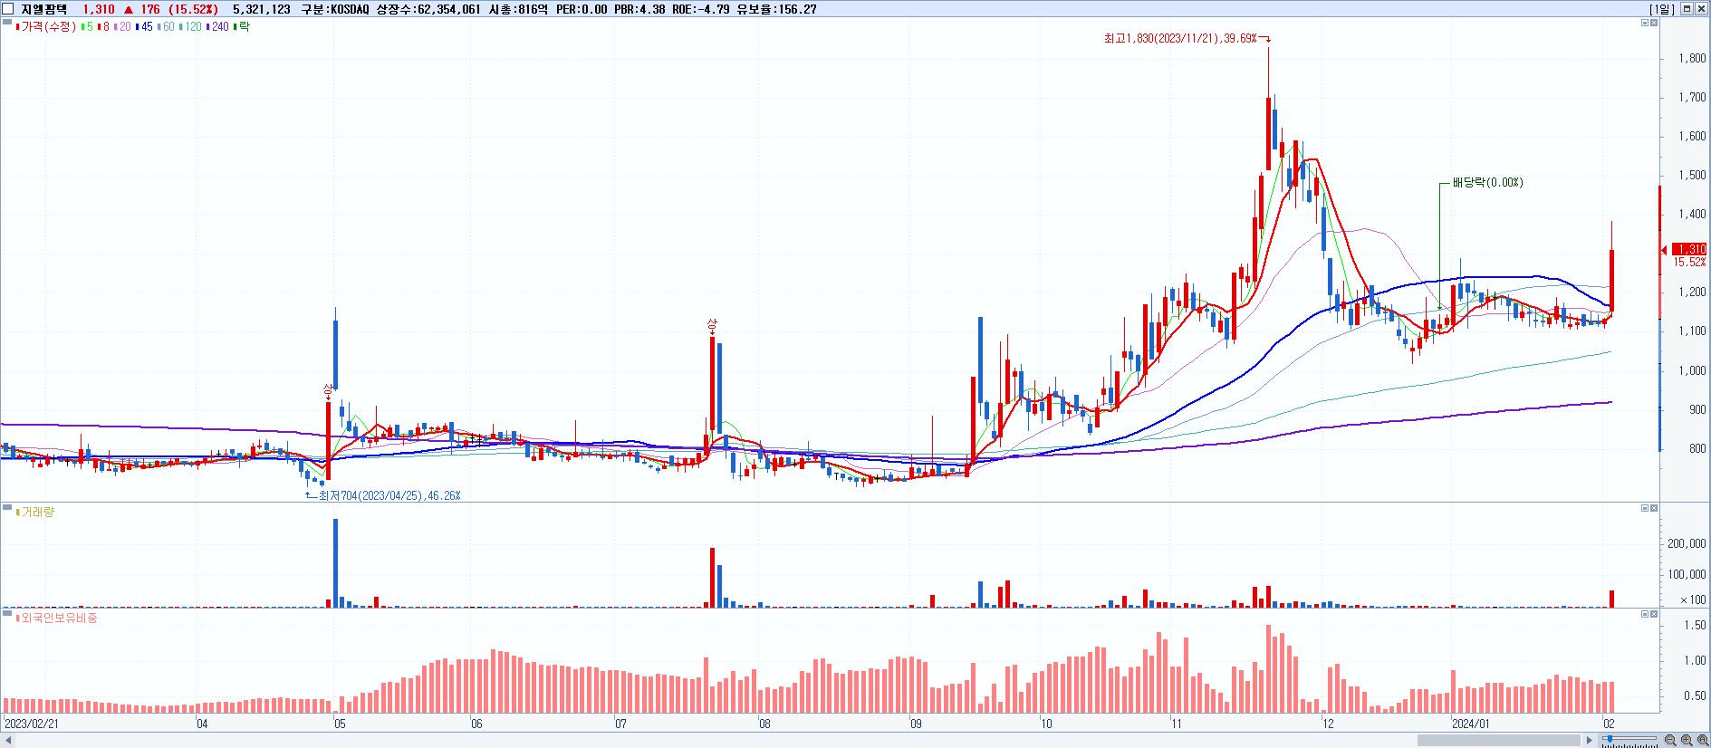This screenshot has height=748, width=1711.
Task: Click the horizontal scrollbar right arrow
Action: (x=1589, y=741)
